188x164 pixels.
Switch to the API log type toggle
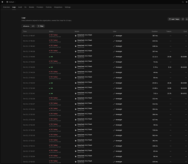click(33, 26)
